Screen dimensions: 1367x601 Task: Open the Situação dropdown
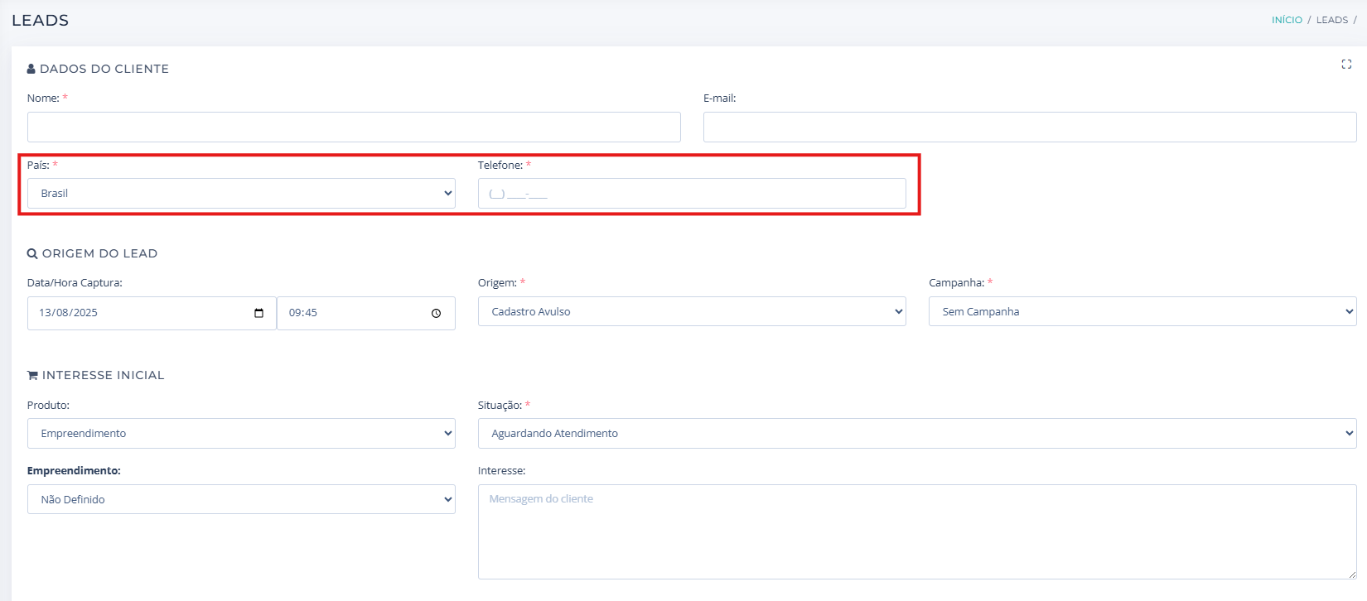(916, 433)
